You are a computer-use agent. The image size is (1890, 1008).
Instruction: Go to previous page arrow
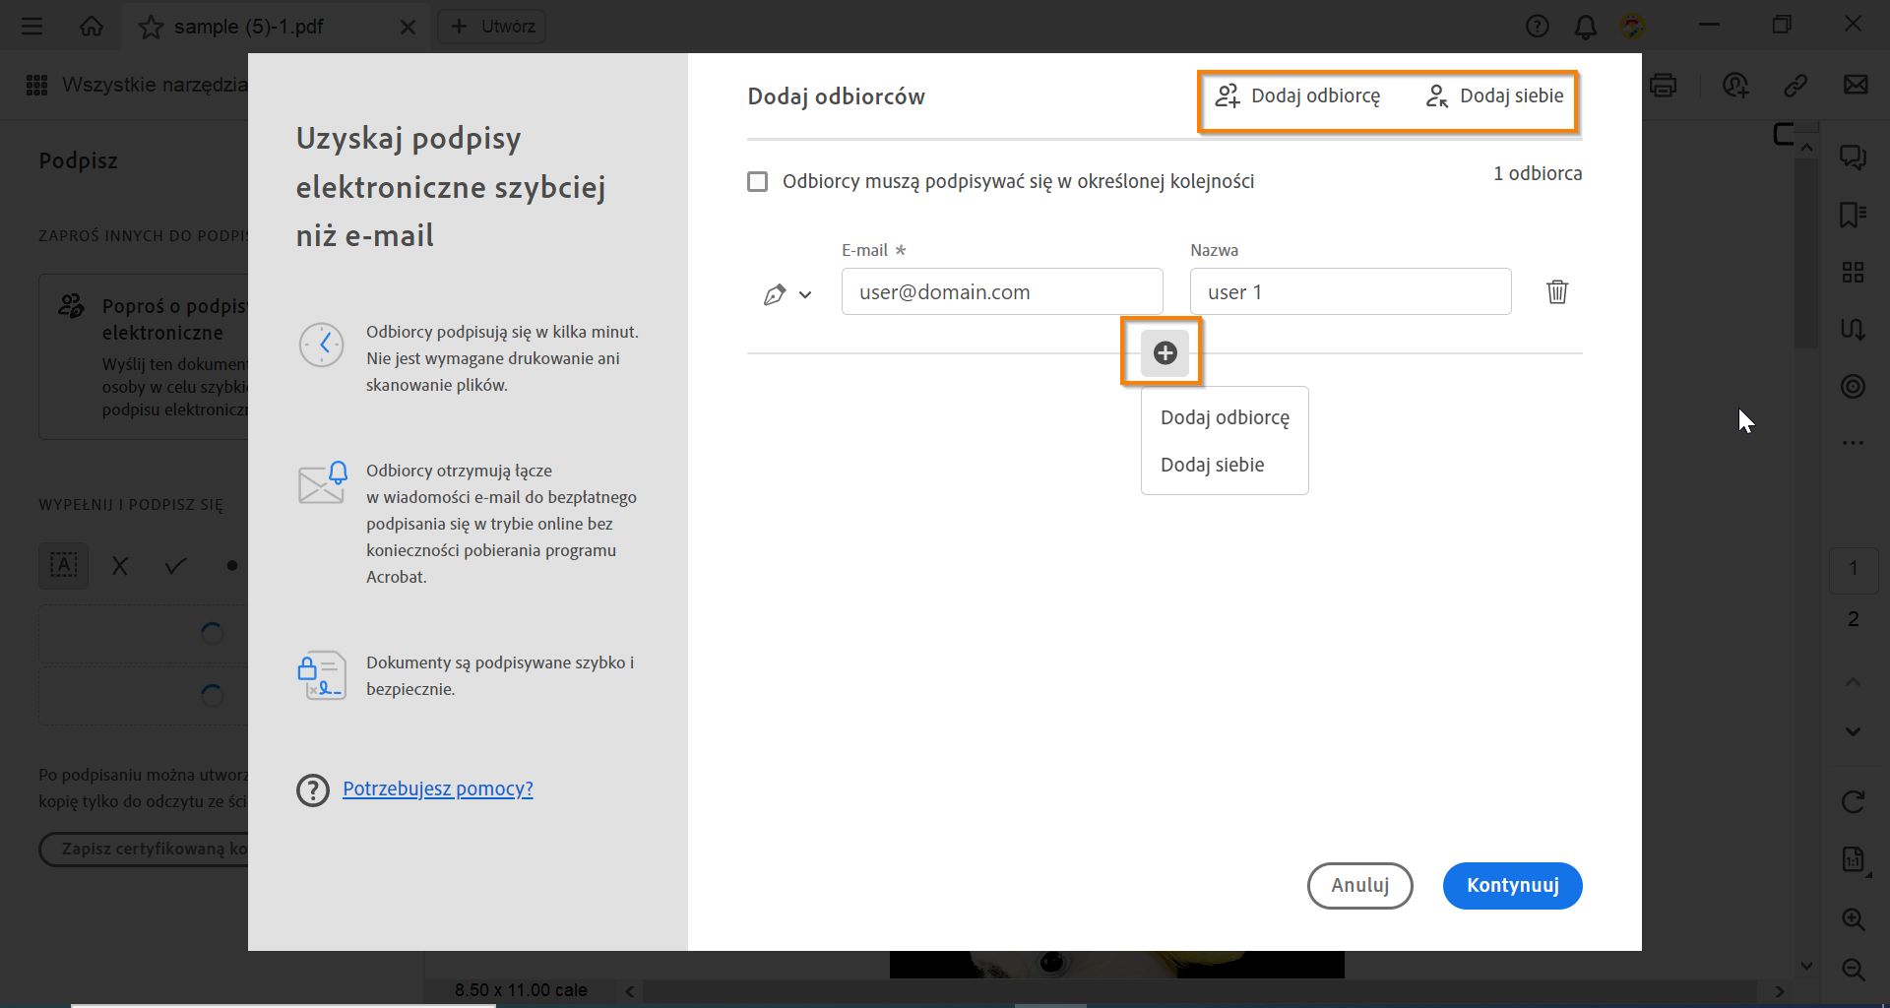pyautogui.click(x=1853, y=682)
